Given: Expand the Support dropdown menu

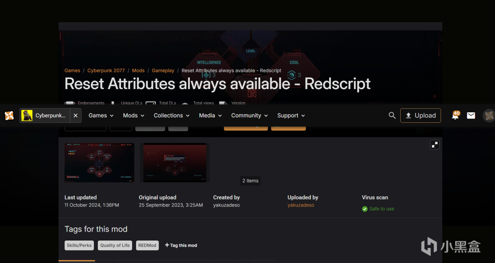Looking at the screenshot, I should coord(291,115).
